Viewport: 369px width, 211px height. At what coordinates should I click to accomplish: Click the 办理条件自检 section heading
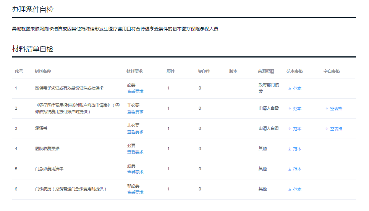click(33, 10)
